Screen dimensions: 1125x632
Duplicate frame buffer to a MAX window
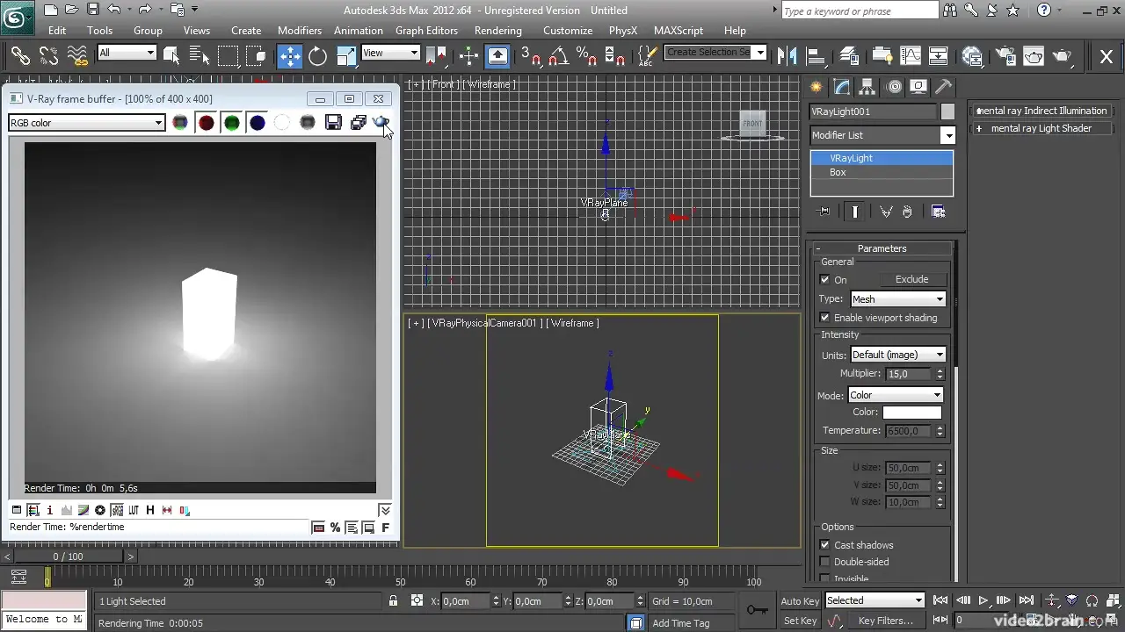pos(359,123)
